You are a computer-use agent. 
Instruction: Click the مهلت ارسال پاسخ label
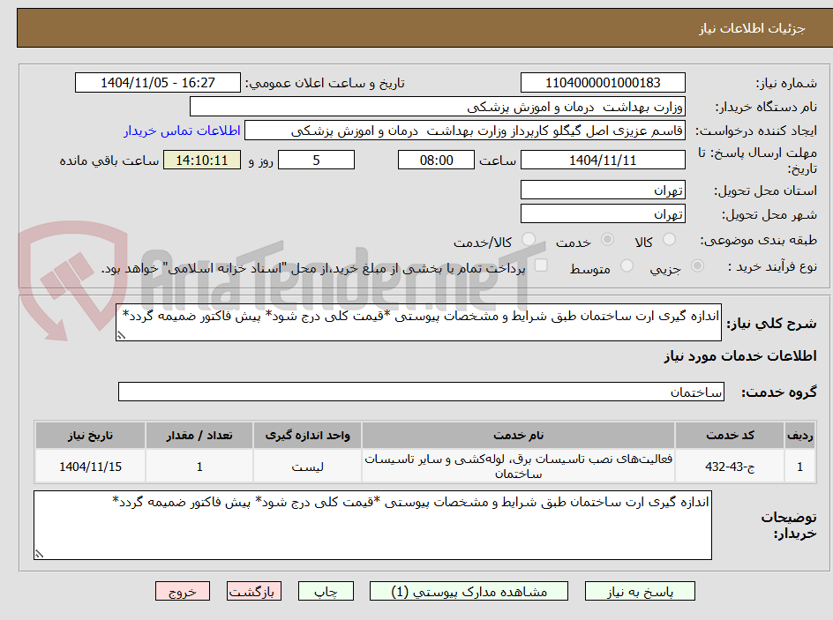click(758, 161)
